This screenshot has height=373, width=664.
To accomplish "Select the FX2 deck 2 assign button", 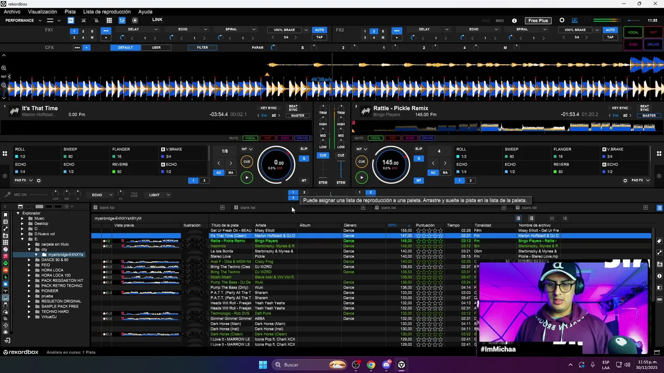I will click(x=374, y=31).
